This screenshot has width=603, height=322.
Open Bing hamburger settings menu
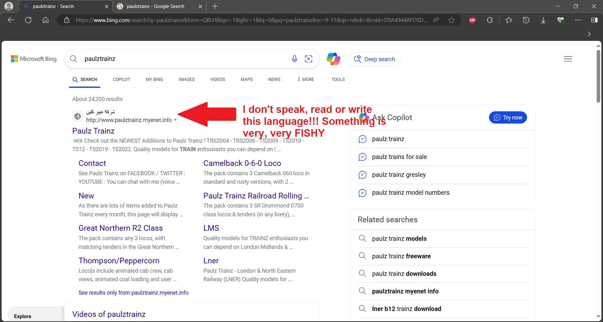point(568,59)
